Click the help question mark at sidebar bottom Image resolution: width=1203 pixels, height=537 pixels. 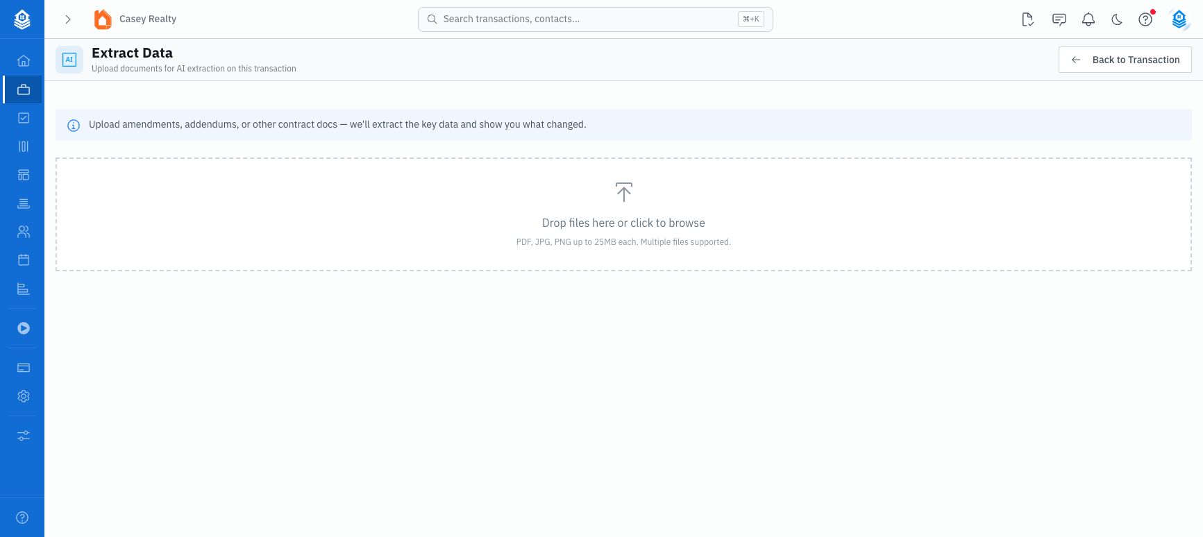22,518
